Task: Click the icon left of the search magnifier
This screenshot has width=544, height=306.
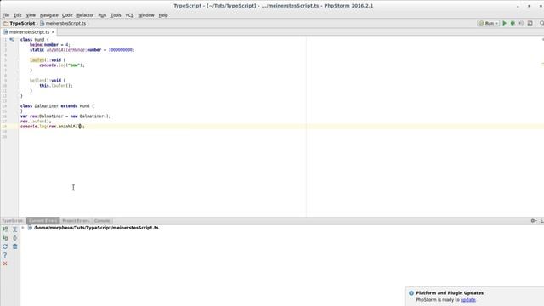Action: 530,23
